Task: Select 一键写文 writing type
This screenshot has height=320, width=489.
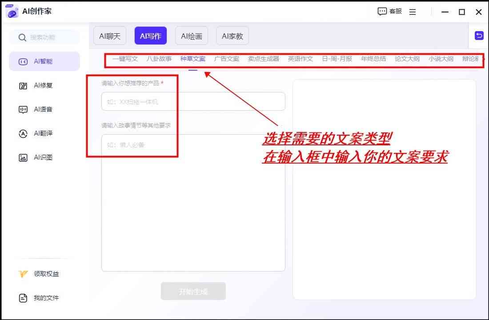Action: (125, 59)
